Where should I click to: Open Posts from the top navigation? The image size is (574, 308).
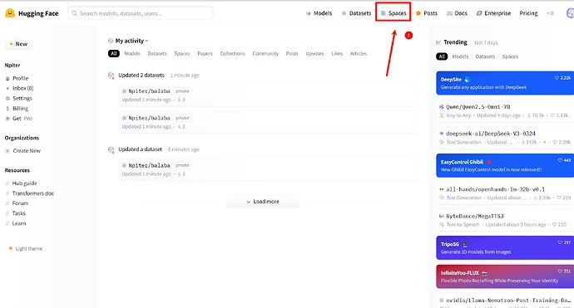pyautogui.click(x=427, y=13)
